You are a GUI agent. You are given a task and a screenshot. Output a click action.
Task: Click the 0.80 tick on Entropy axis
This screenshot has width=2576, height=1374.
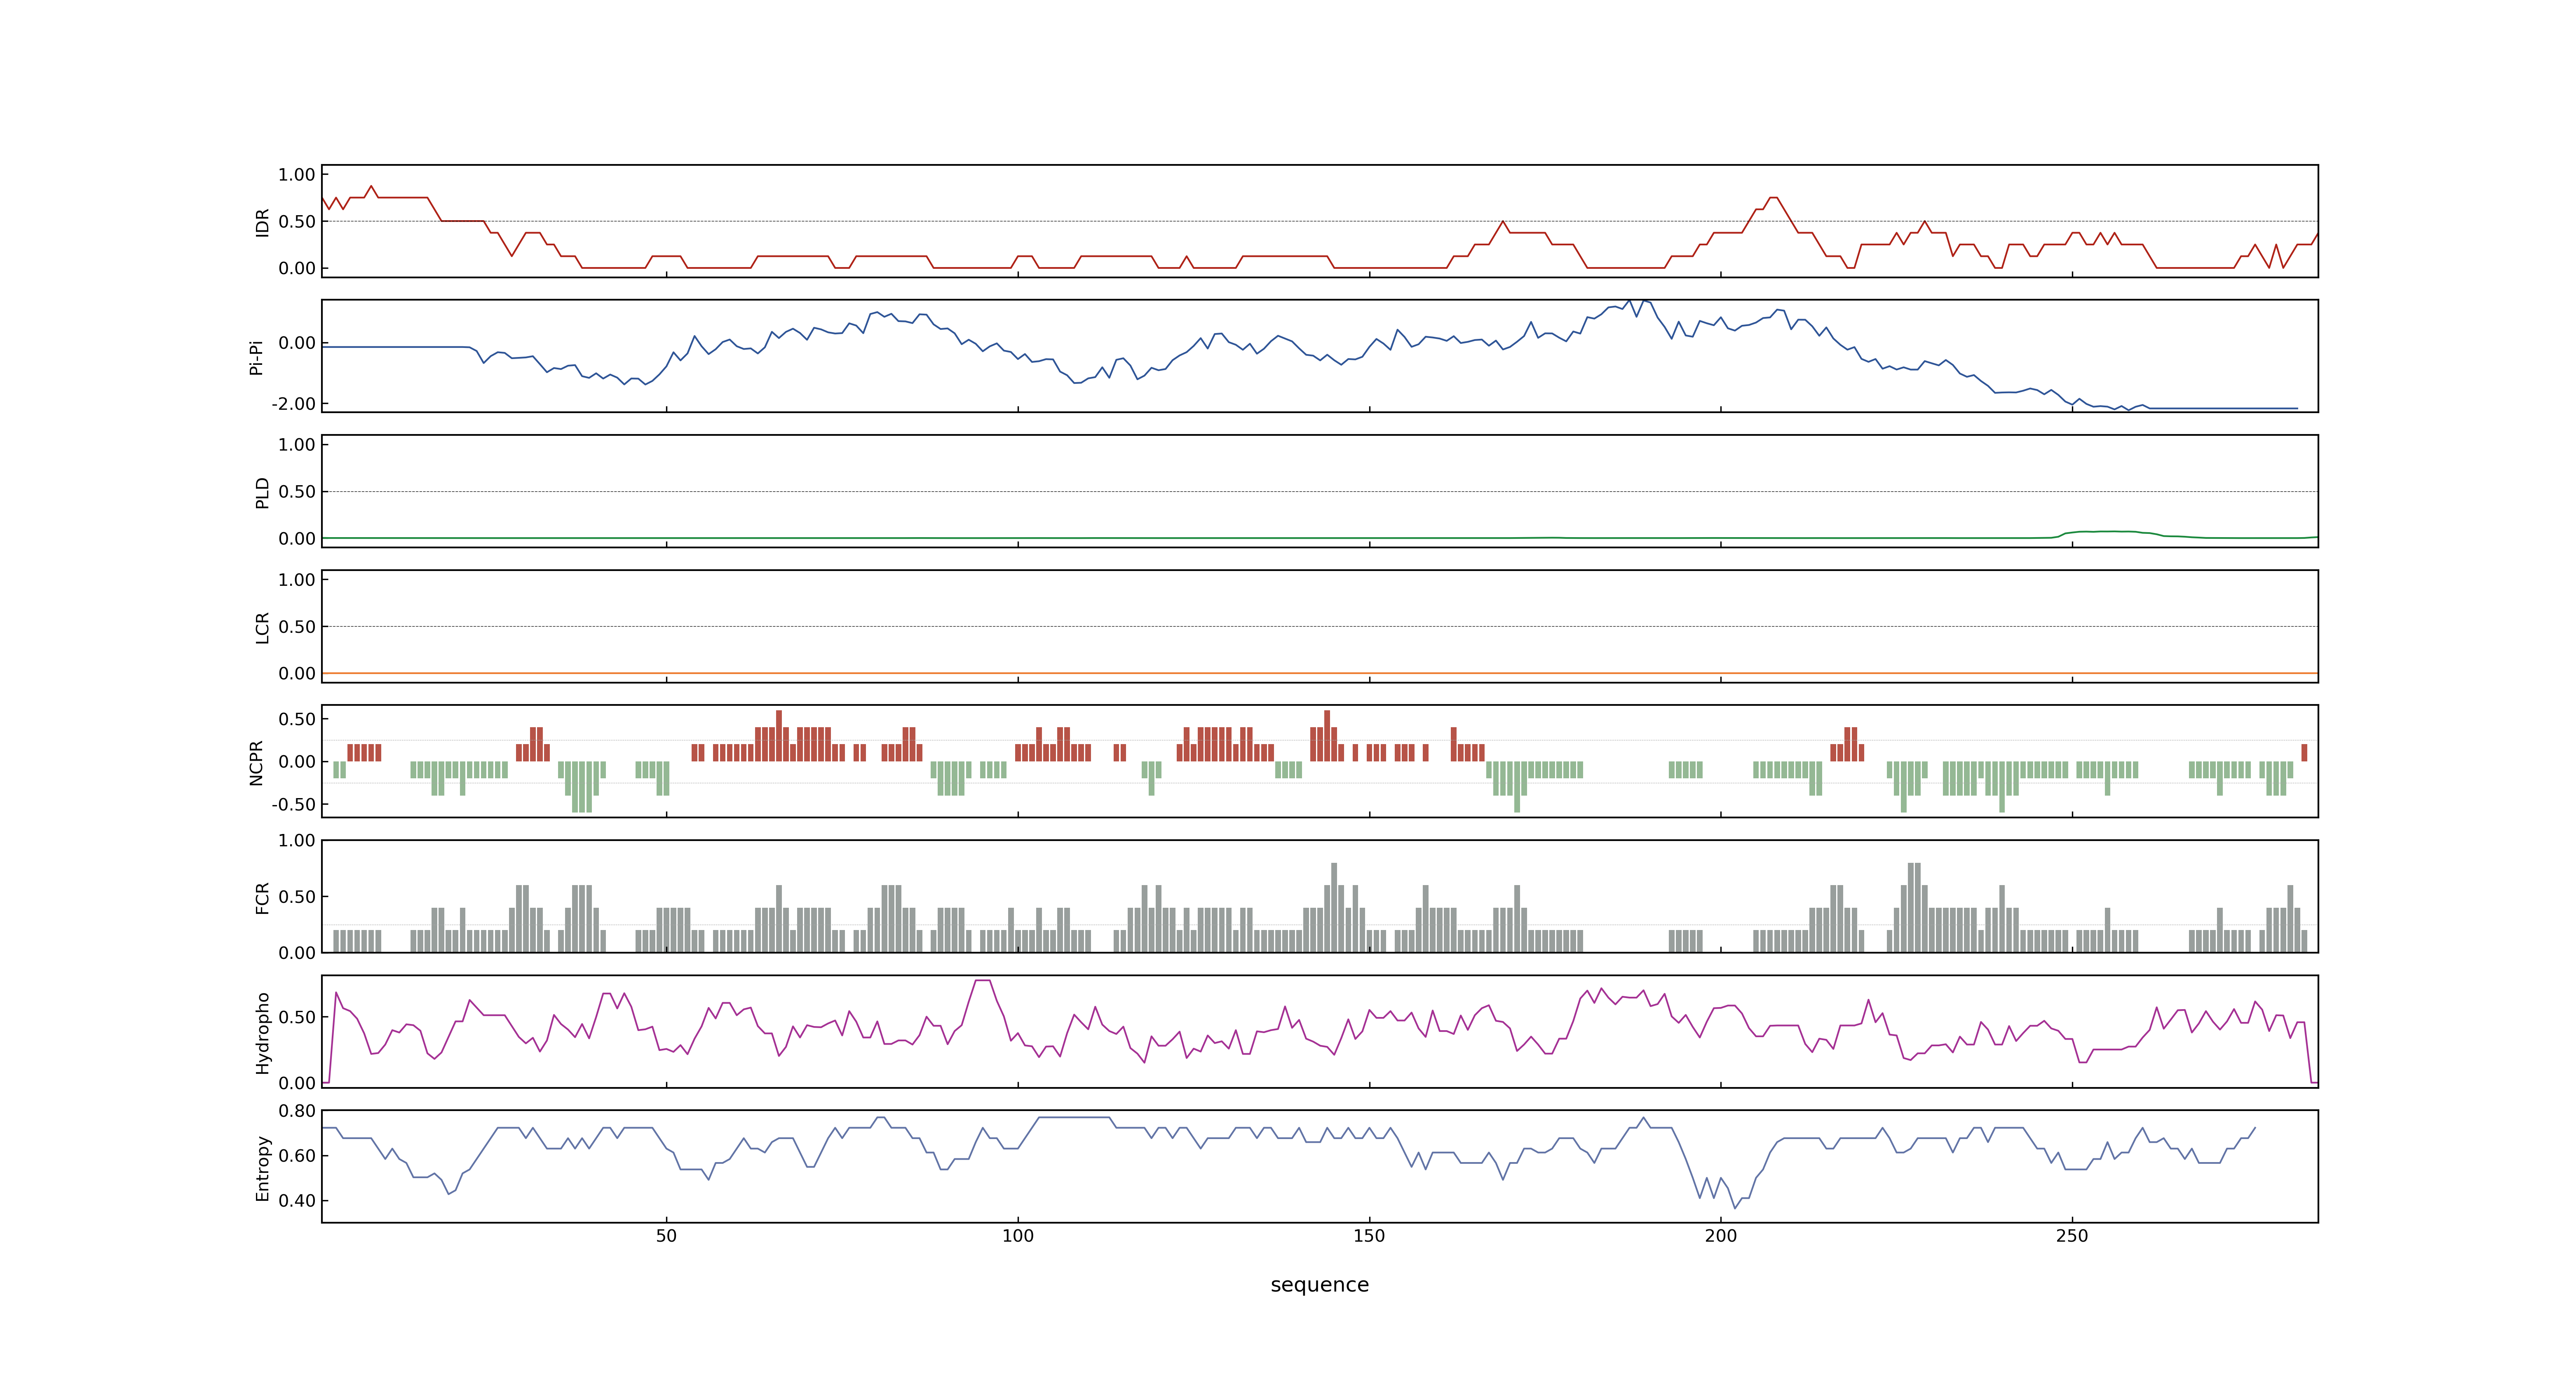(x=297, y=1111)
